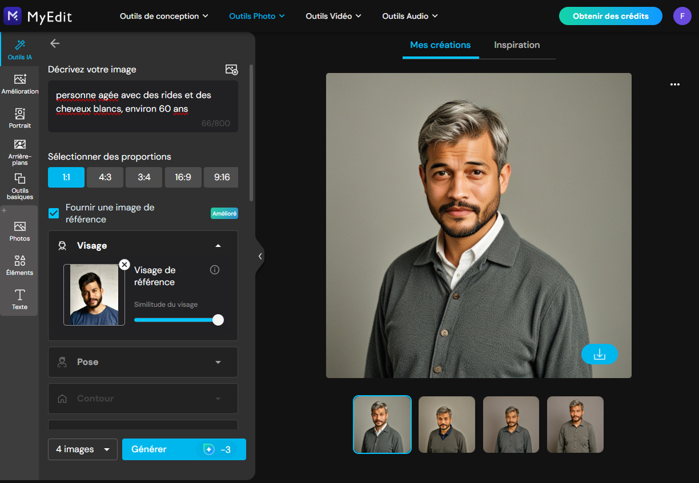Select the Portrait sidebar tool
The height and width of the screenshot is (483, 699).
click(x=20, y=118)
